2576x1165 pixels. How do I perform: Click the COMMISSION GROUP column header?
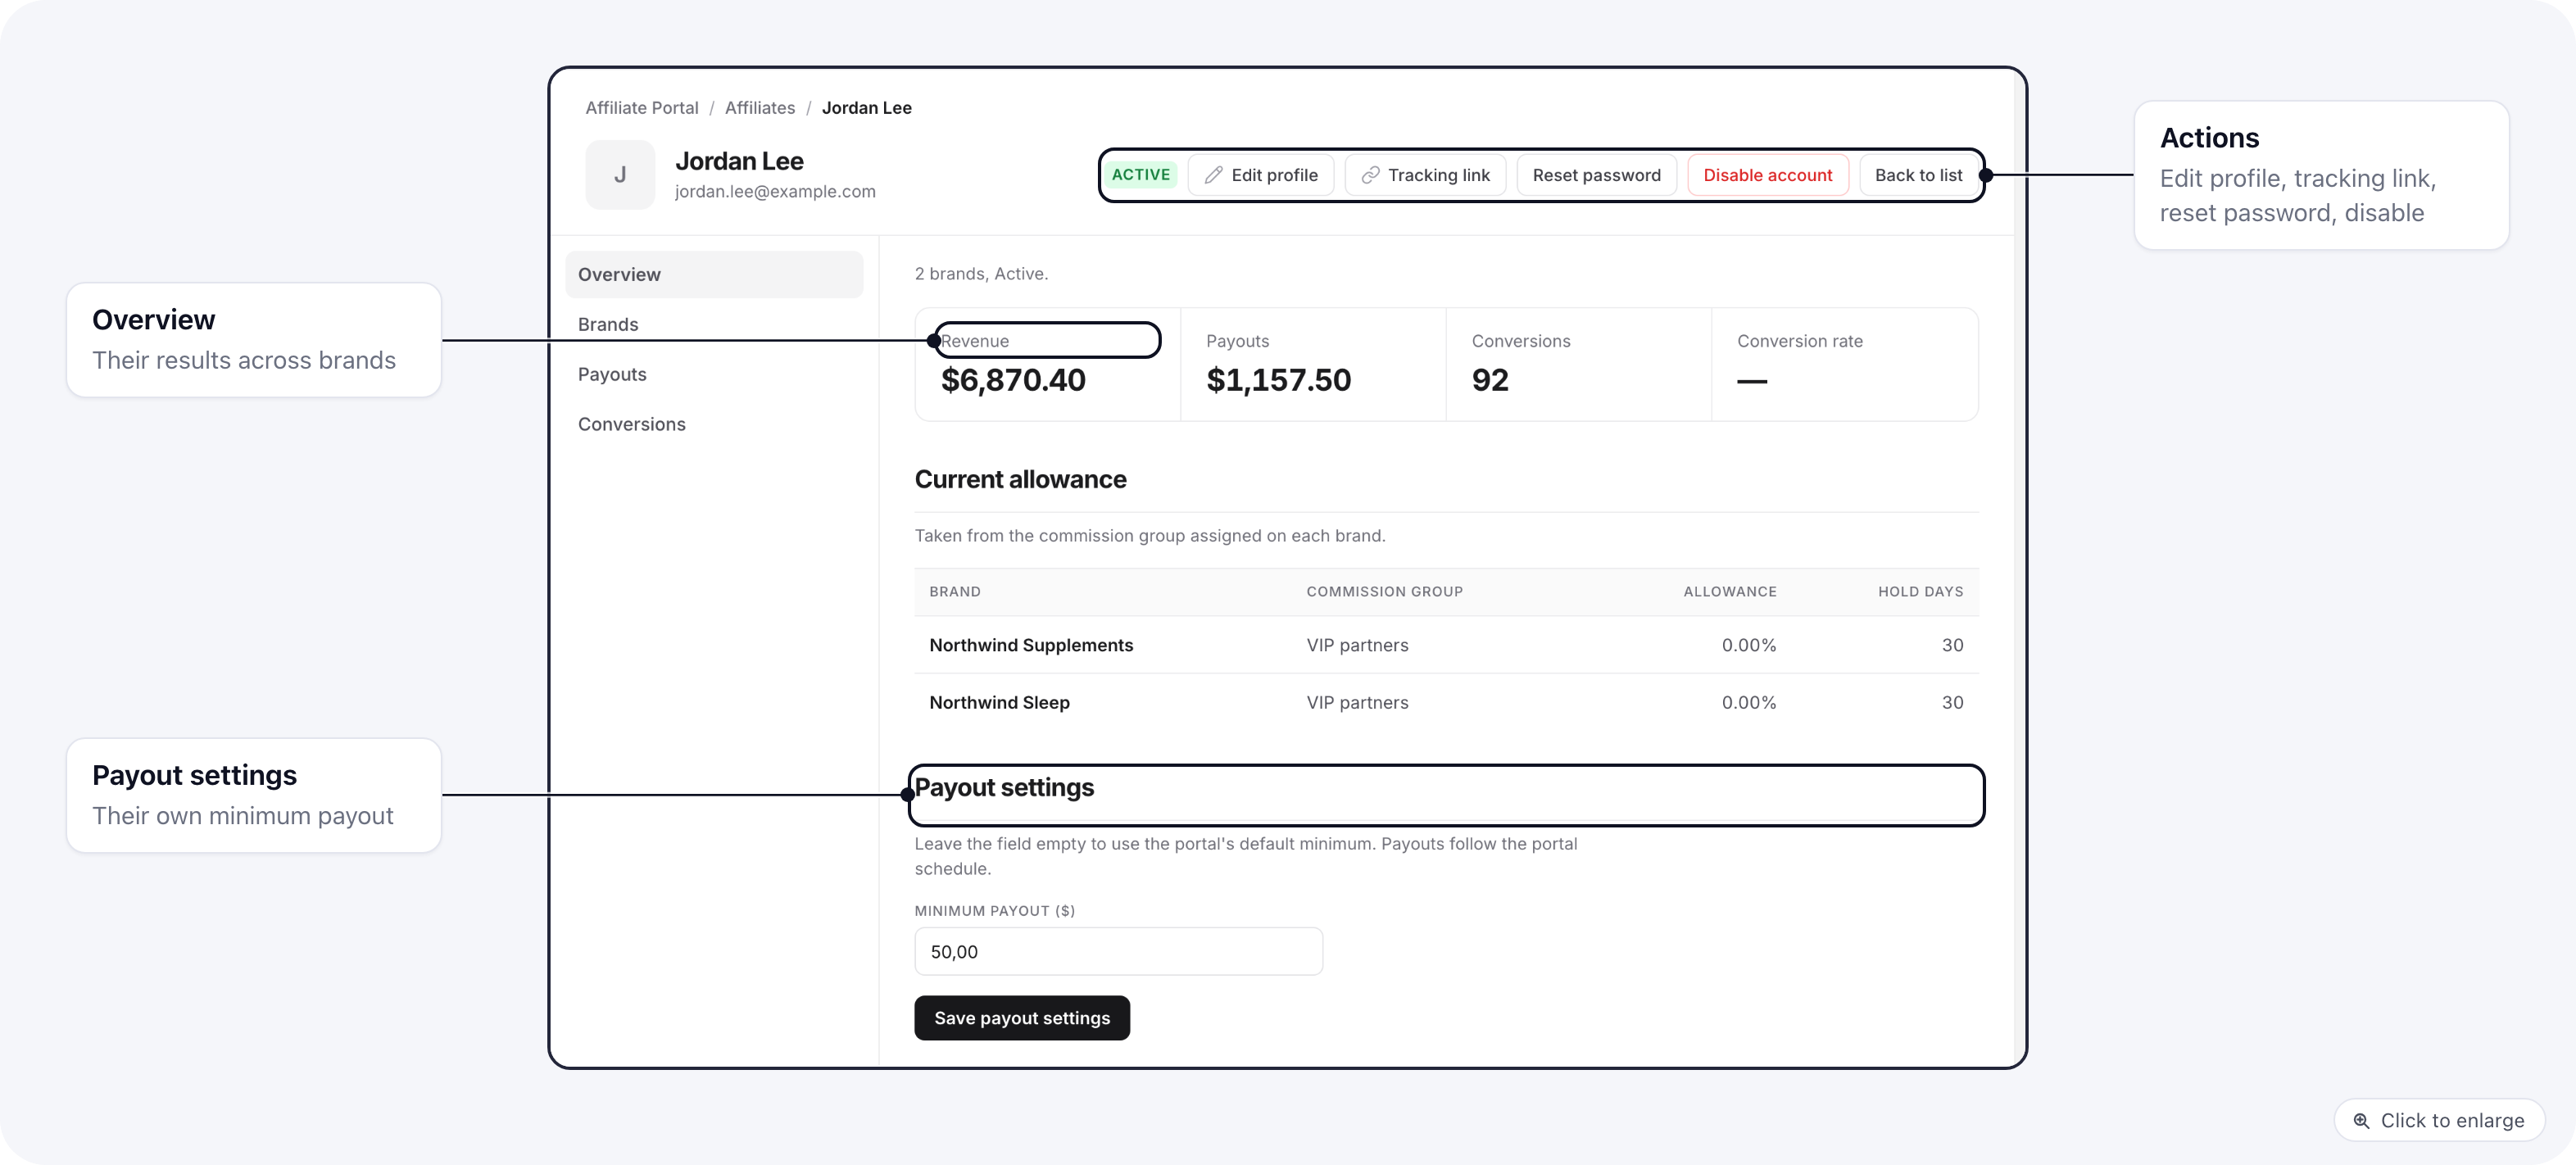point(1384,592)
